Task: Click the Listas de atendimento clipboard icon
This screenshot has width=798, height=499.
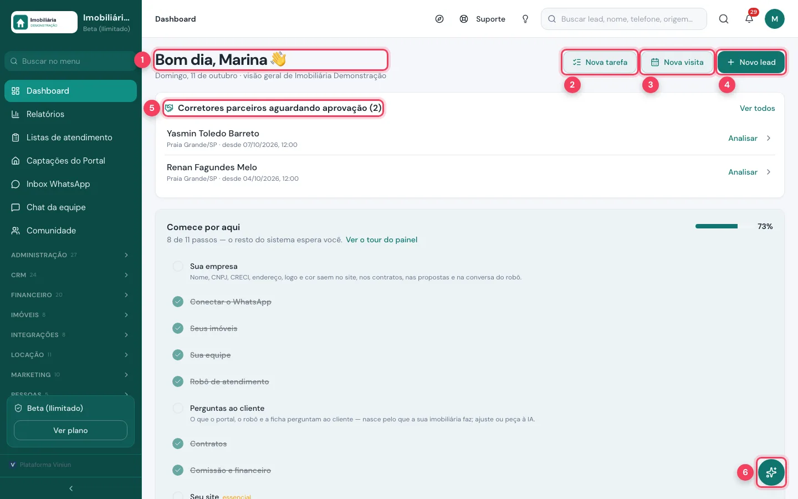Action: (16, 138)
